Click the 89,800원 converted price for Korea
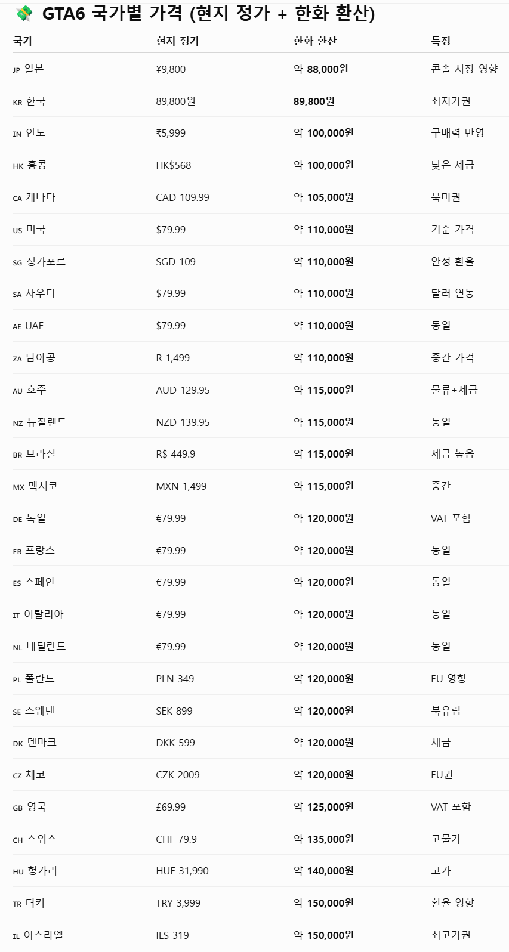The width and height of the screenshot is (509, 952). pyautogui.click(x=314, y=101)
